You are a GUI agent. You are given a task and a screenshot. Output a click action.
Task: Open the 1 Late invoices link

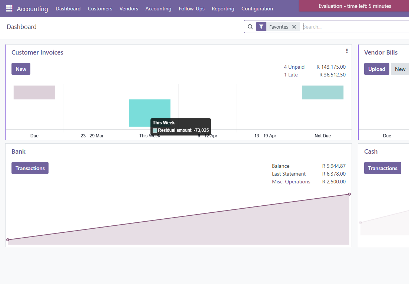(291, 75)
